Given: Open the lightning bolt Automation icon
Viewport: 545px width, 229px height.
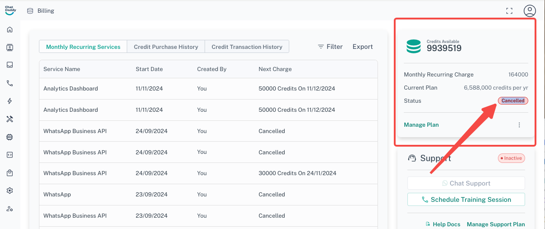Looking at the screenshot, I should [10, 101].
